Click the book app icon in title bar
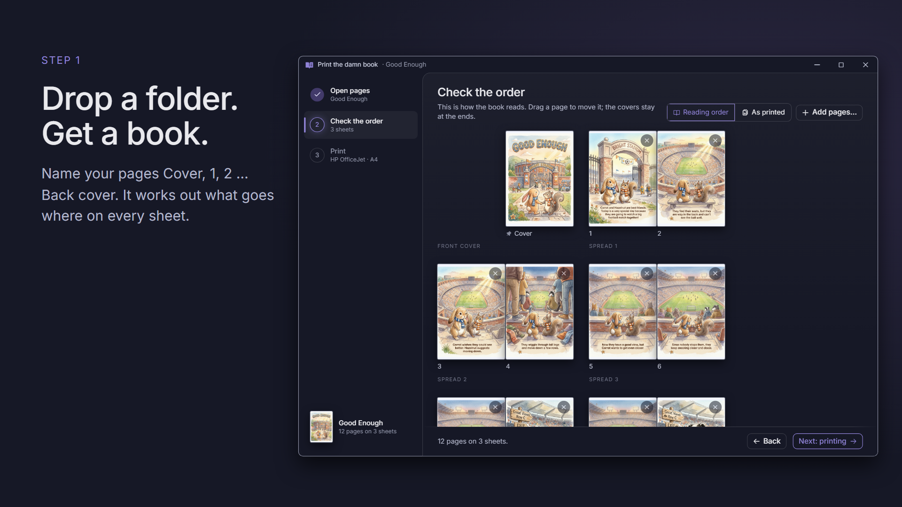This screenshot has height=507, width=902. pyautogui.click(x=309, y=65)
